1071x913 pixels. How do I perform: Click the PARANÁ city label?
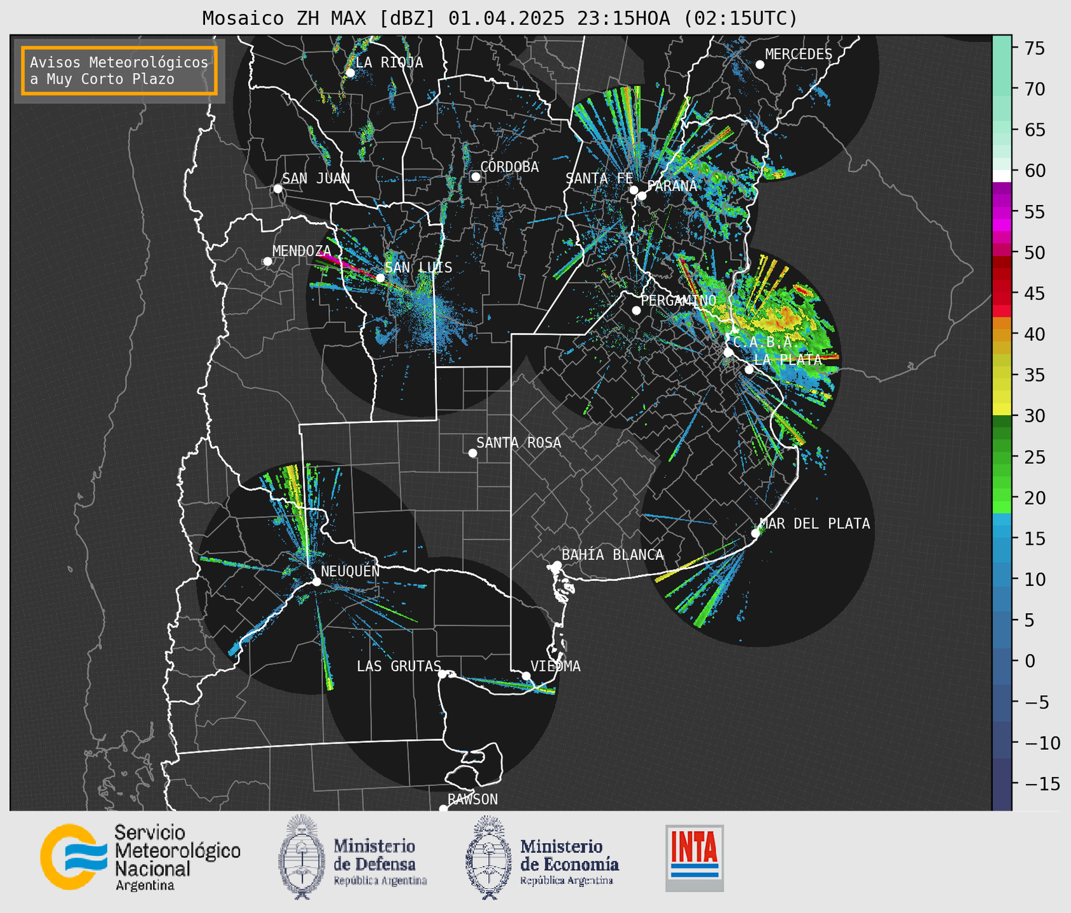pyautogui.click(x=672, y=186)
